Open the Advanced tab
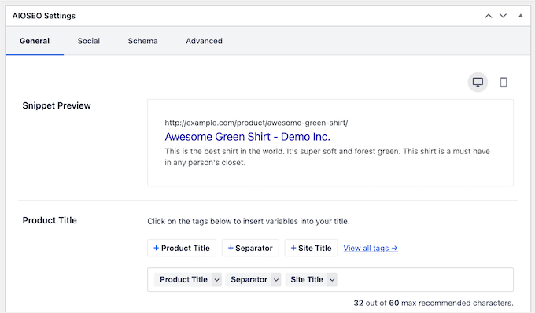This screenshot has width=535, height=313. click(x=204, y=41)
